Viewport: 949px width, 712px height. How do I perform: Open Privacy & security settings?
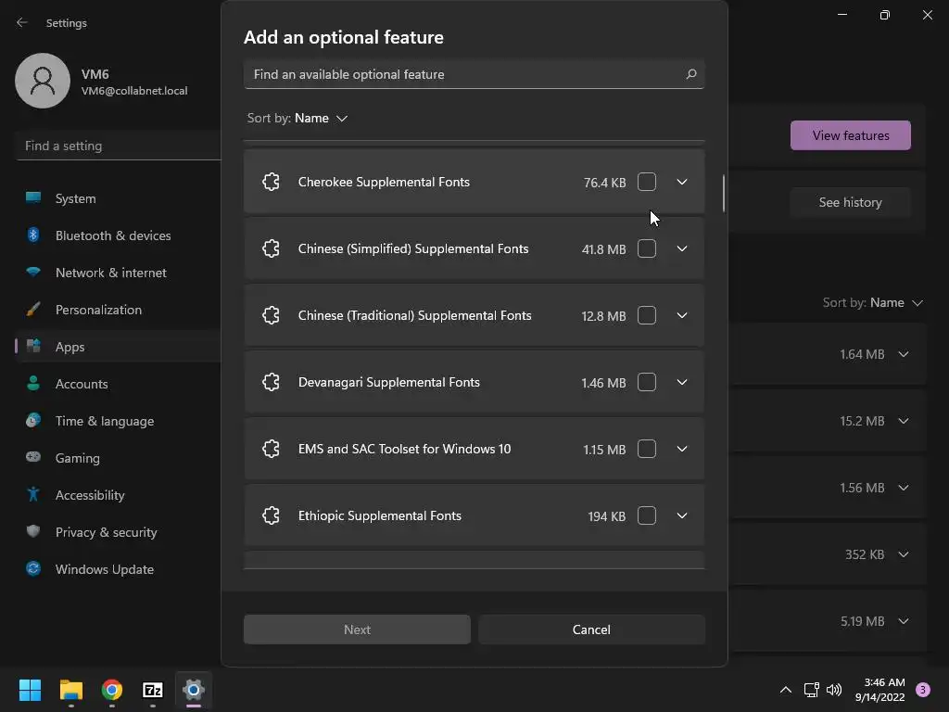(106, 532)
